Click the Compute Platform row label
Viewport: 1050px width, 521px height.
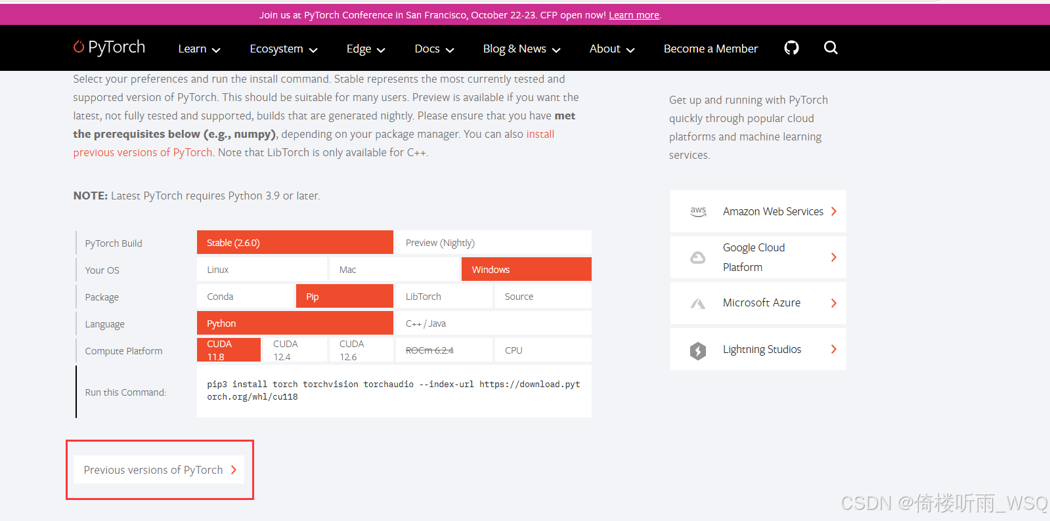tap(123, 350)
